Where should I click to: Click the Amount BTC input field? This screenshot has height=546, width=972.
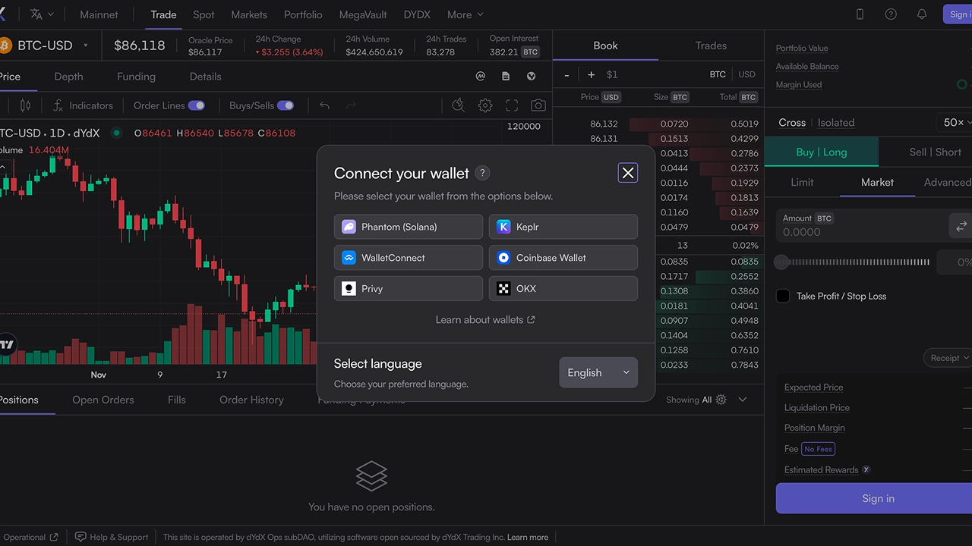pos(858,232)
